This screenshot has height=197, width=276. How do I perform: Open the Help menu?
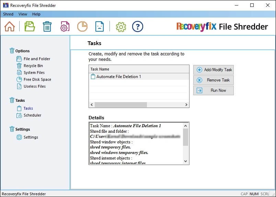tap(36, 14)
